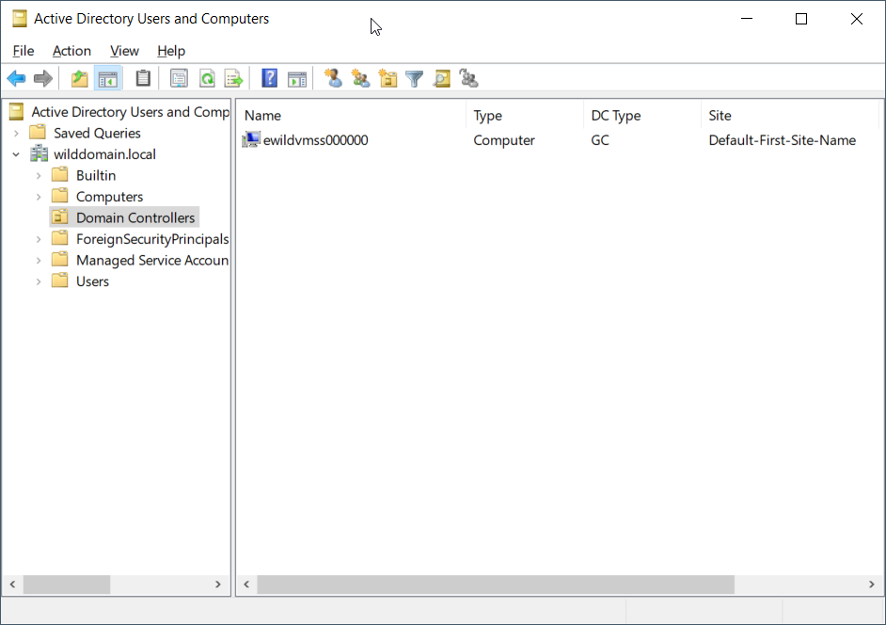The height and width of the screenshot is (625, 886).
Task: Click the wilddomain.local domain icon
Action: [x=39, y=153]
